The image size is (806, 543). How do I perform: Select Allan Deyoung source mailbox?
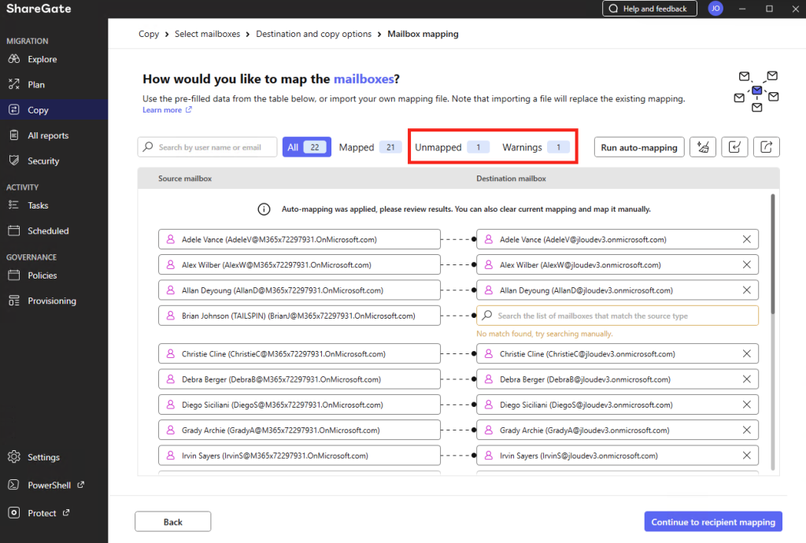click(x=299, y=290)
